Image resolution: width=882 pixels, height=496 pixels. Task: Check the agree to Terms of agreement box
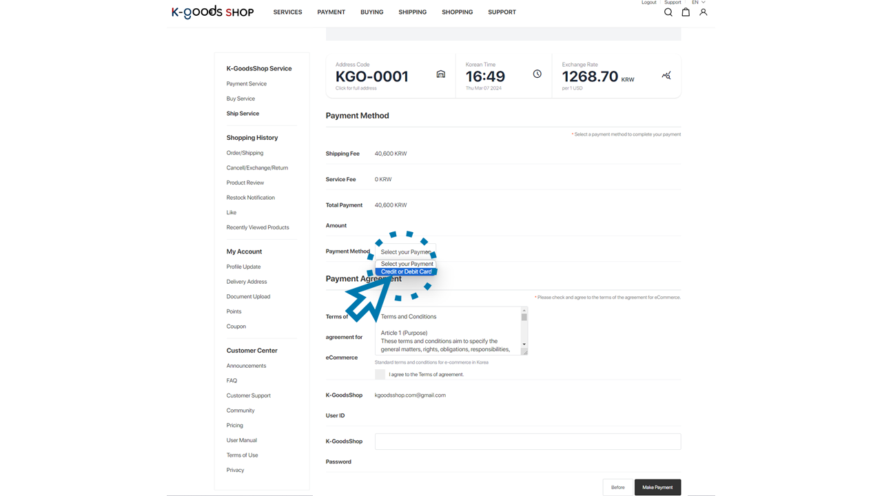[380, 374]
